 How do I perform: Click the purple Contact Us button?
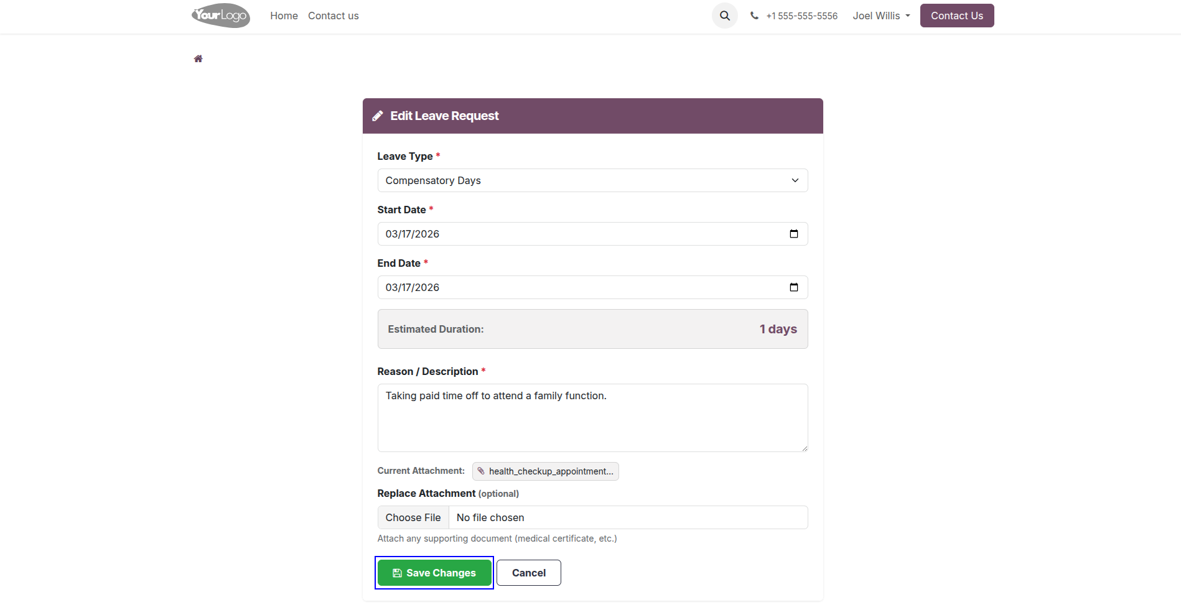tap(957, 16)
